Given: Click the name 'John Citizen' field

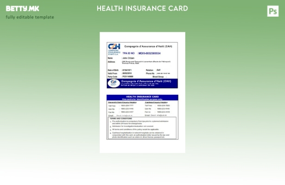Looking at the screenshot, I should click(128, 58).
